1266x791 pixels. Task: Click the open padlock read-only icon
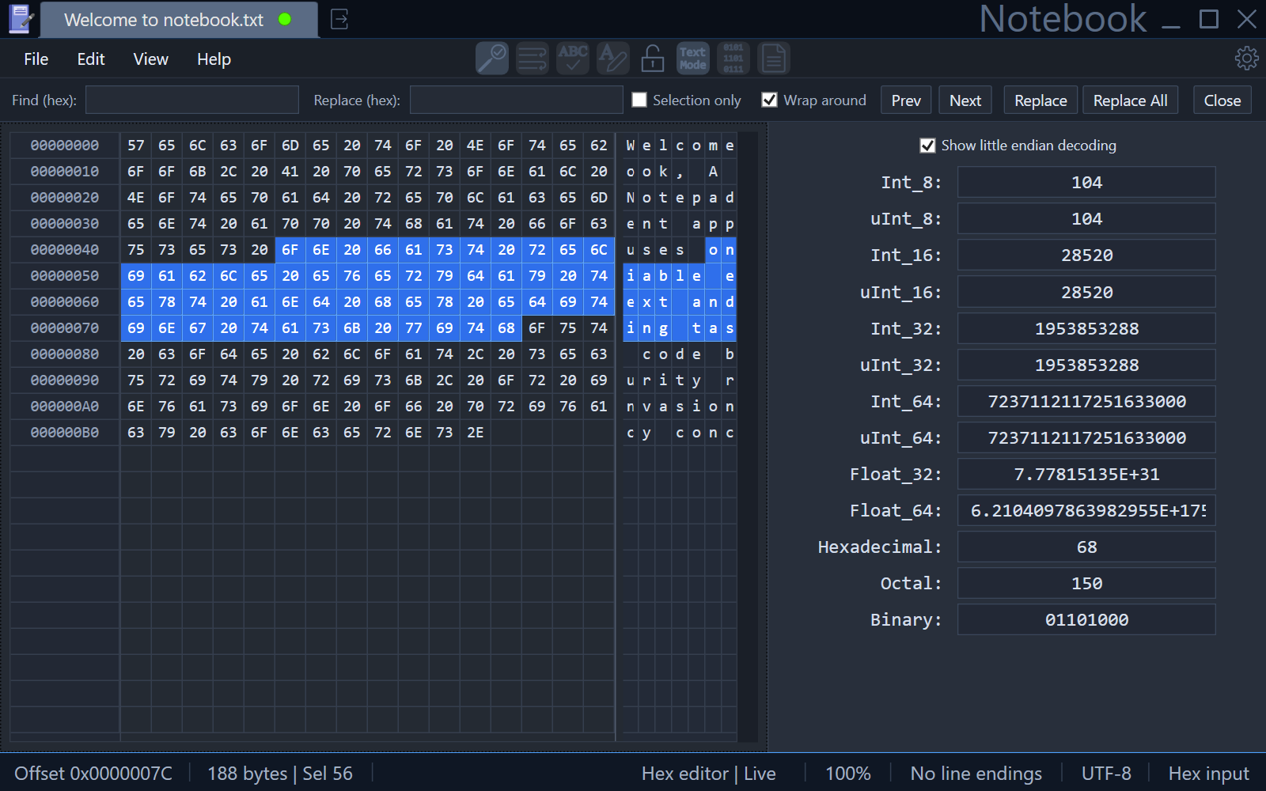click(653, 59)
